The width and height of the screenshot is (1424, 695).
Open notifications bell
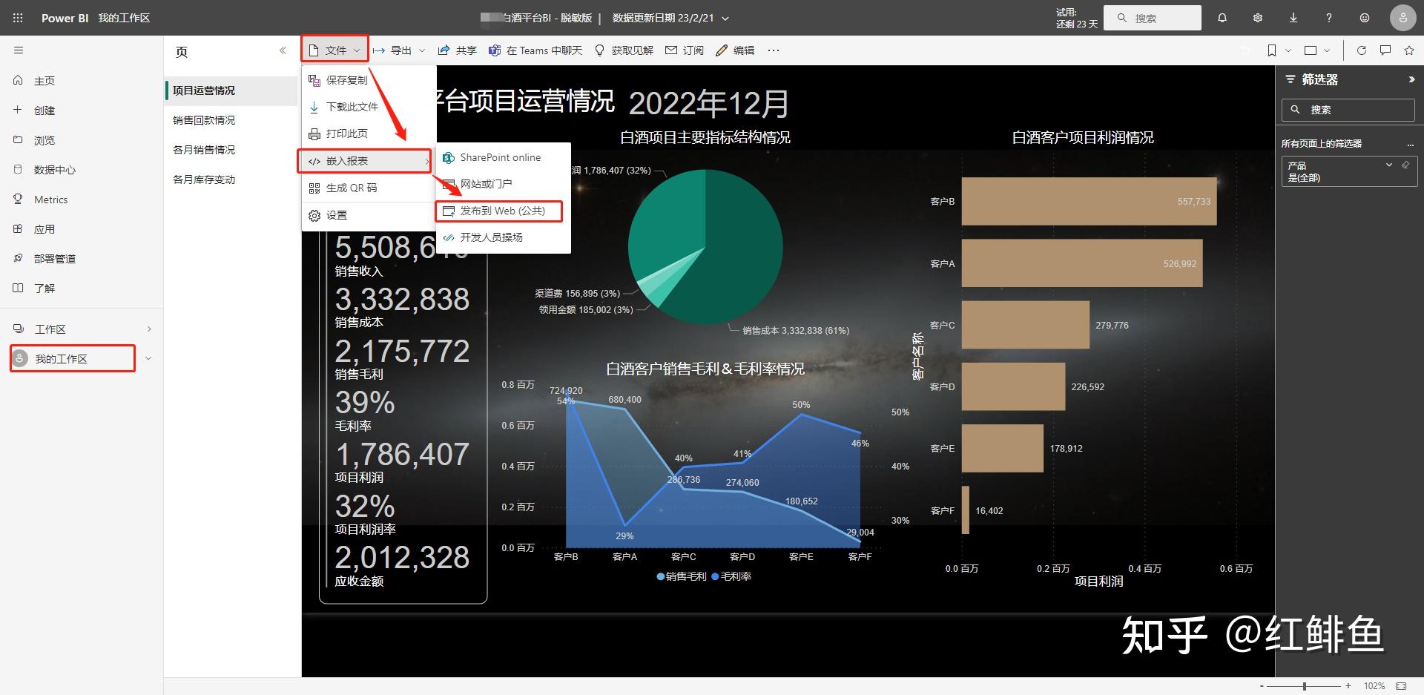[x=1222, y=17]
